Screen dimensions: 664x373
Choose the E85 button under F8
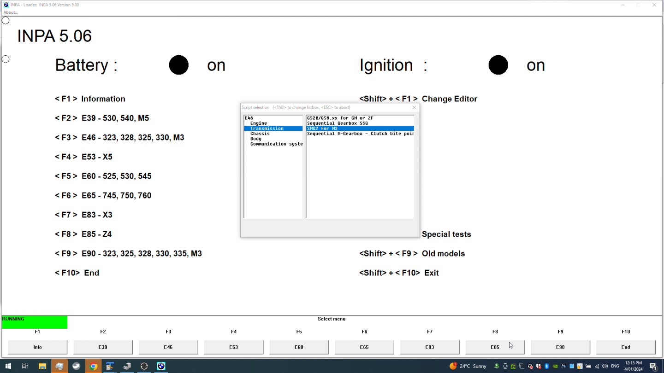click(495, 347)
